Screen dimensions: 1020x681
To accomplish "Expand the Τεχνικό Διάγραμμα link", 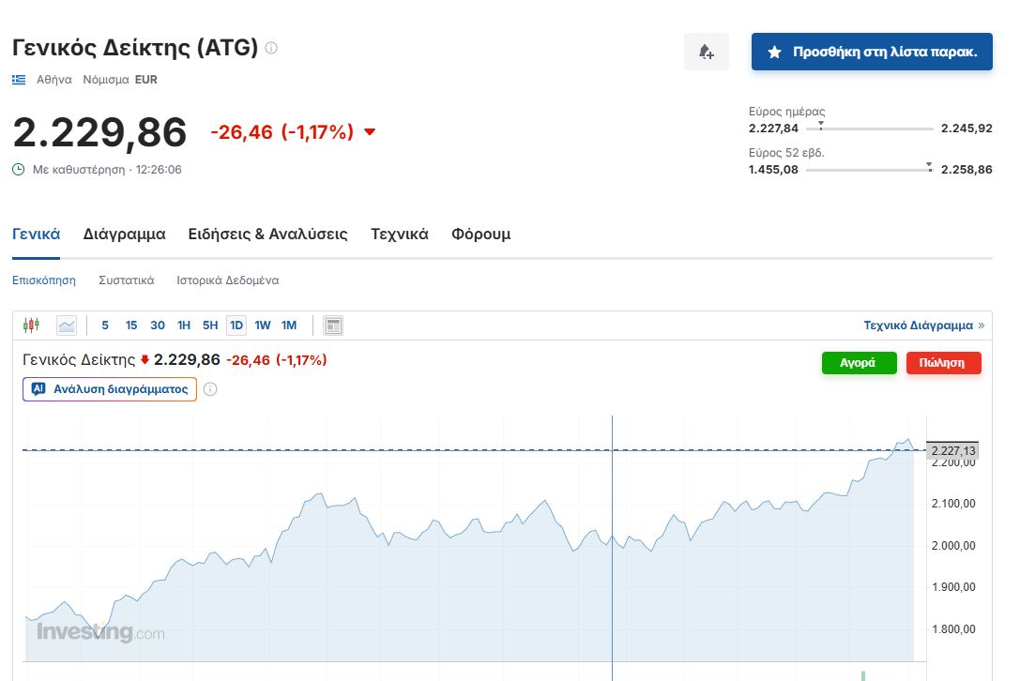I will tap(923, 325).
